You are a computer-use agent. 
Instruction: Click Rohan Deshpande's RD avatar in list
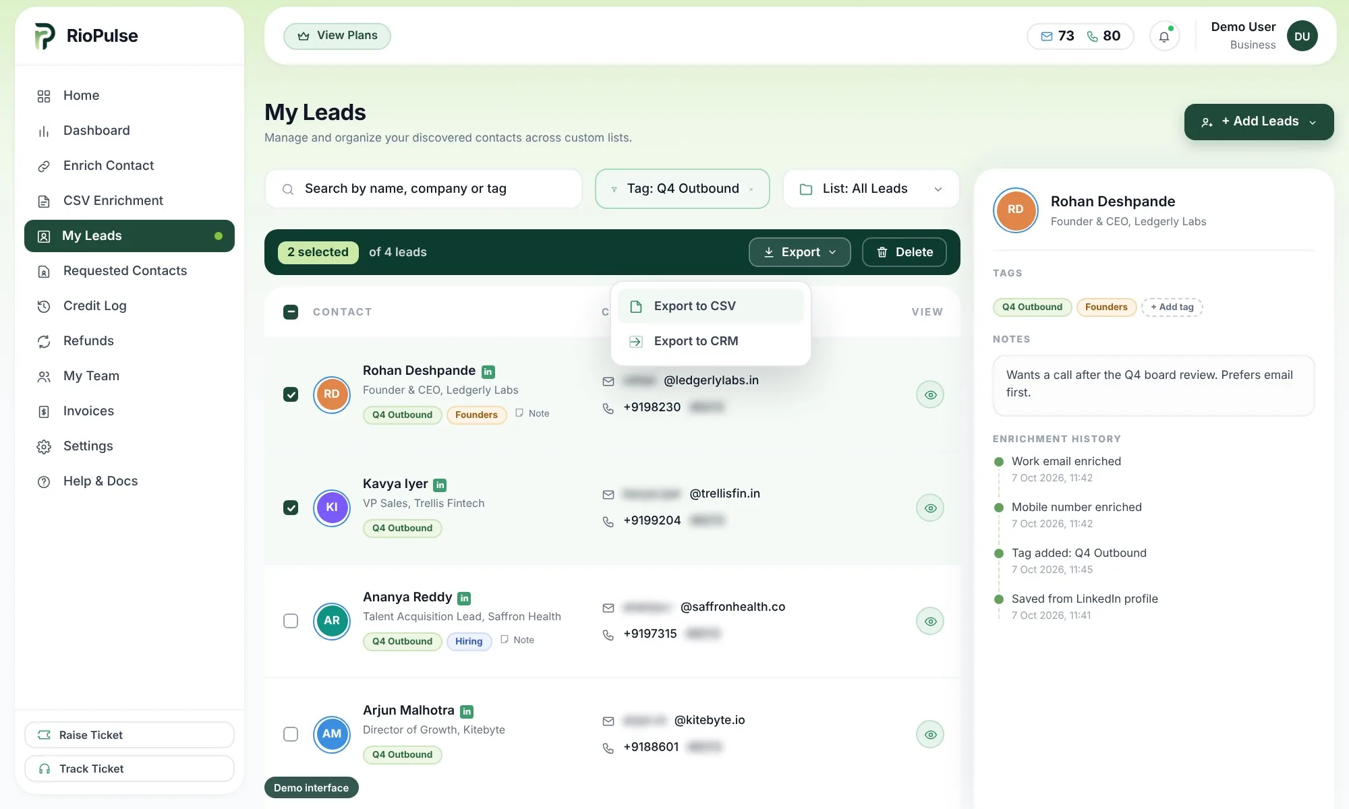click(332, 394)
